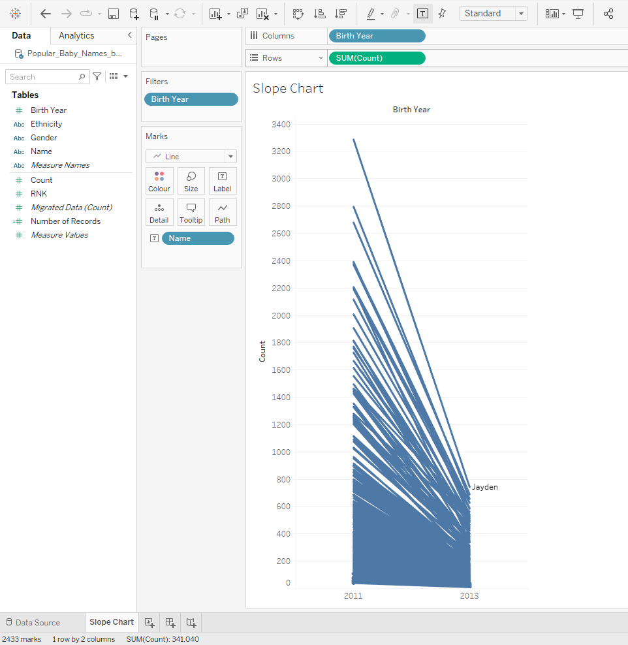Image resolution: width=628 pixels, height=645 pixels.
Task: Switch to the Analytics tab
Action: pos(76,36)
